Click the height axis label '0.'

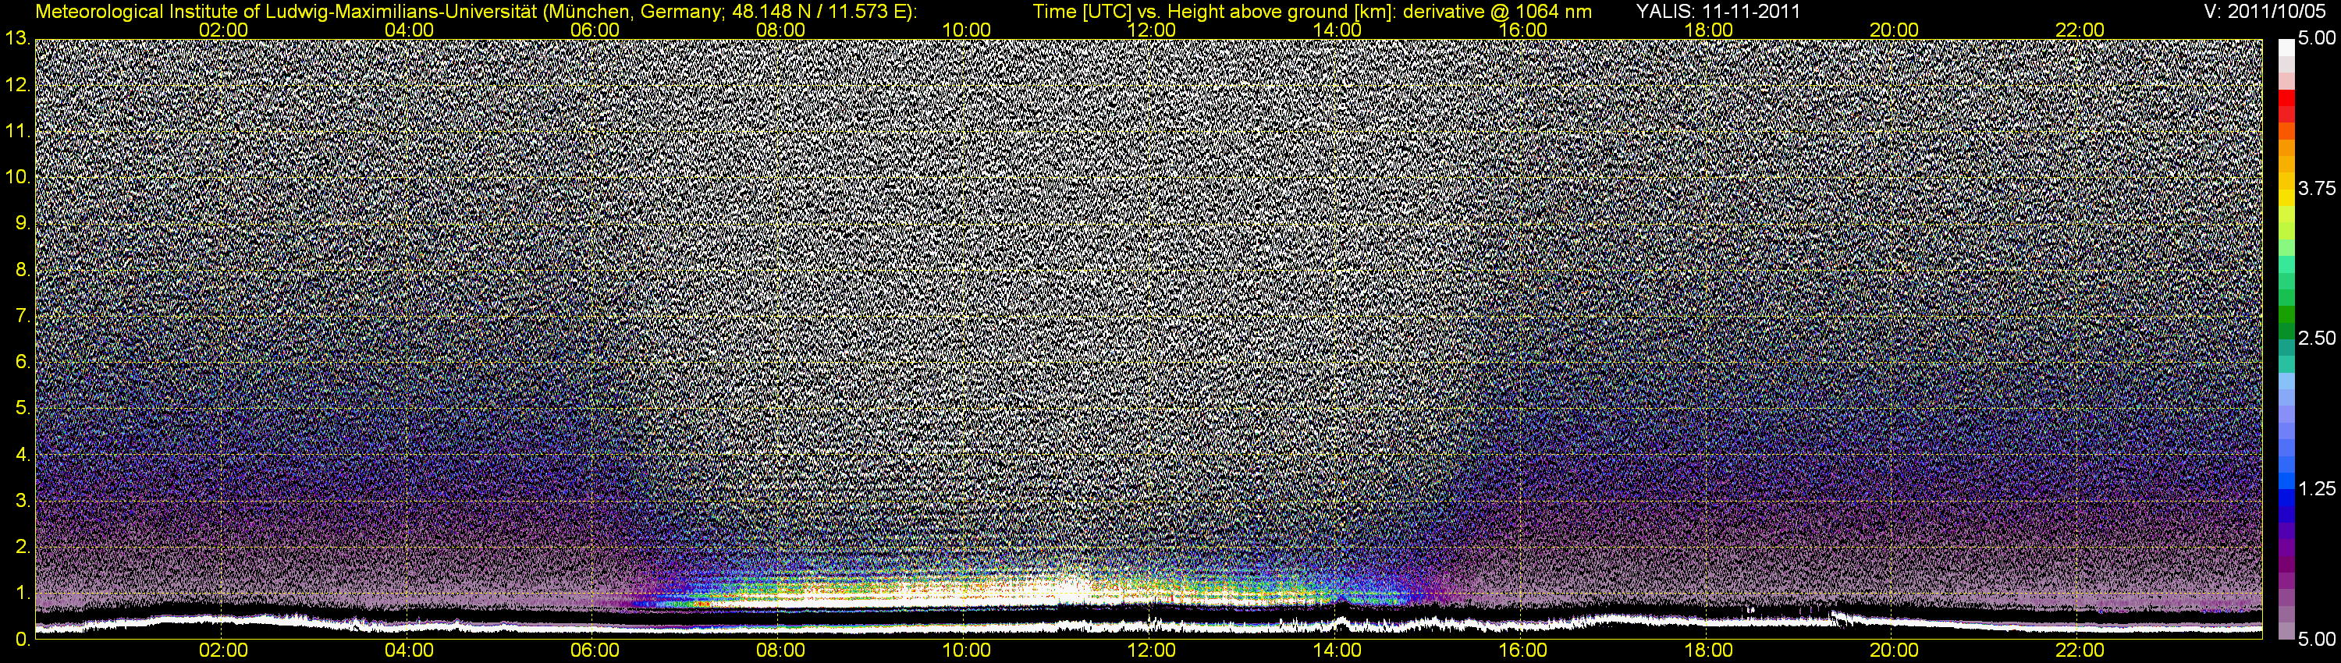tap(22, 640)
